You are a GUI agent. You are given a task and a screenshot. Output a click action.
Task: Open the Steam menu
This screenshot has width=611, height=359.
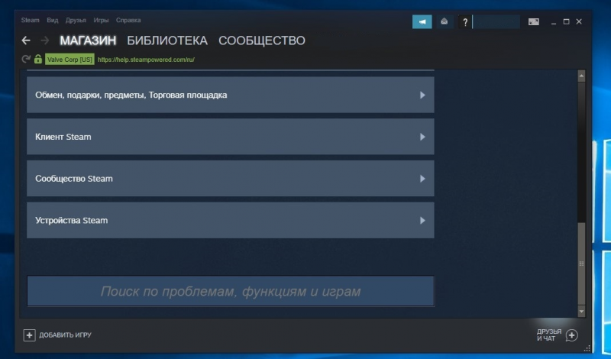30,20
